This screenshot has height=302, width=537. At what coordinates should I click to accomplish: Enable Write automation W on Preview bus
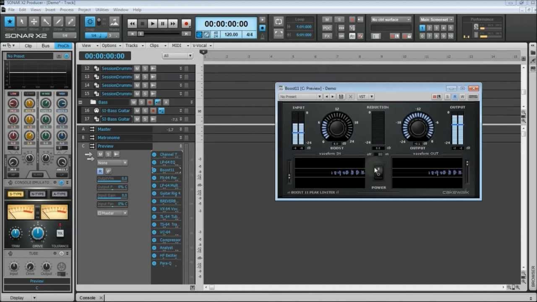coord(108,171)
